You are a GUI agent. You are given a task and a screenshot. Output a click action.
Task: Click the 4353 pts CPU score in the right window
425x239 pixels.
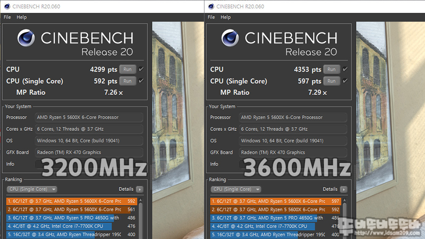(307, 69)
